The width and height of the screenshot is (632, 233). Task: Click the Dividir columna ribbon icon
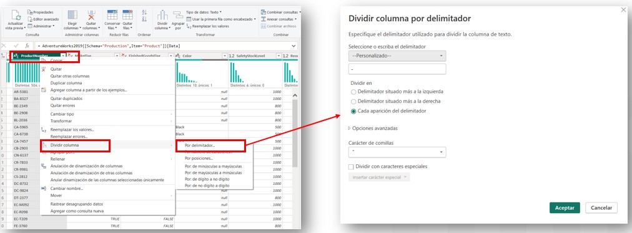(x=162, y=15)
